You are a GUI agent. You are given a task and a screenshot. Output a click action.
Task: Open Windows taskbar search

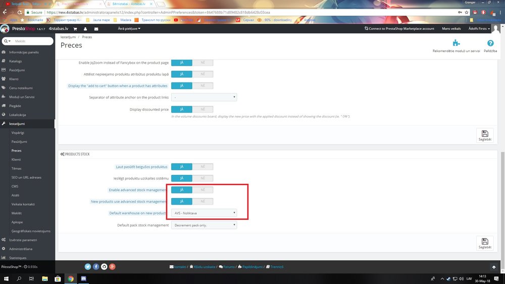pyautogui.click(x=19, y=278)
